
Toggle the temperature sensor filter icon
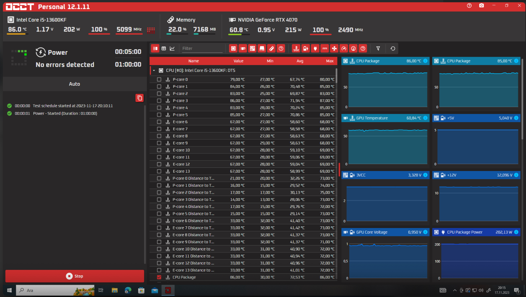click(296, 49)
